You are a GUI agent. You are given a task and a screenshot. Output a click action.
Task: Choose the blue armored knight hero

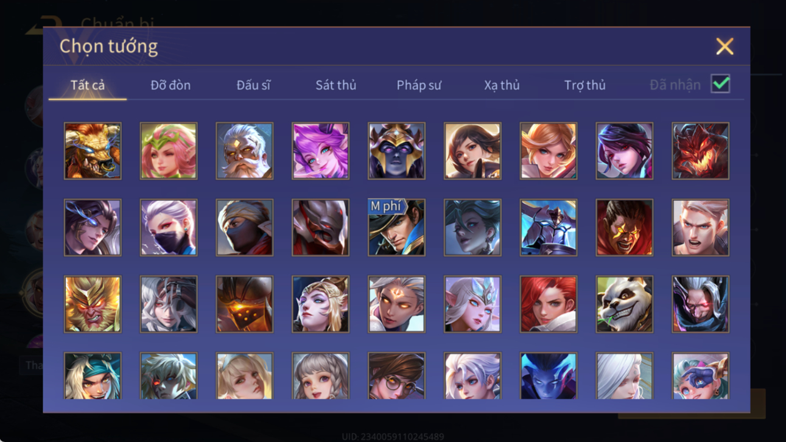click(549, 228)
